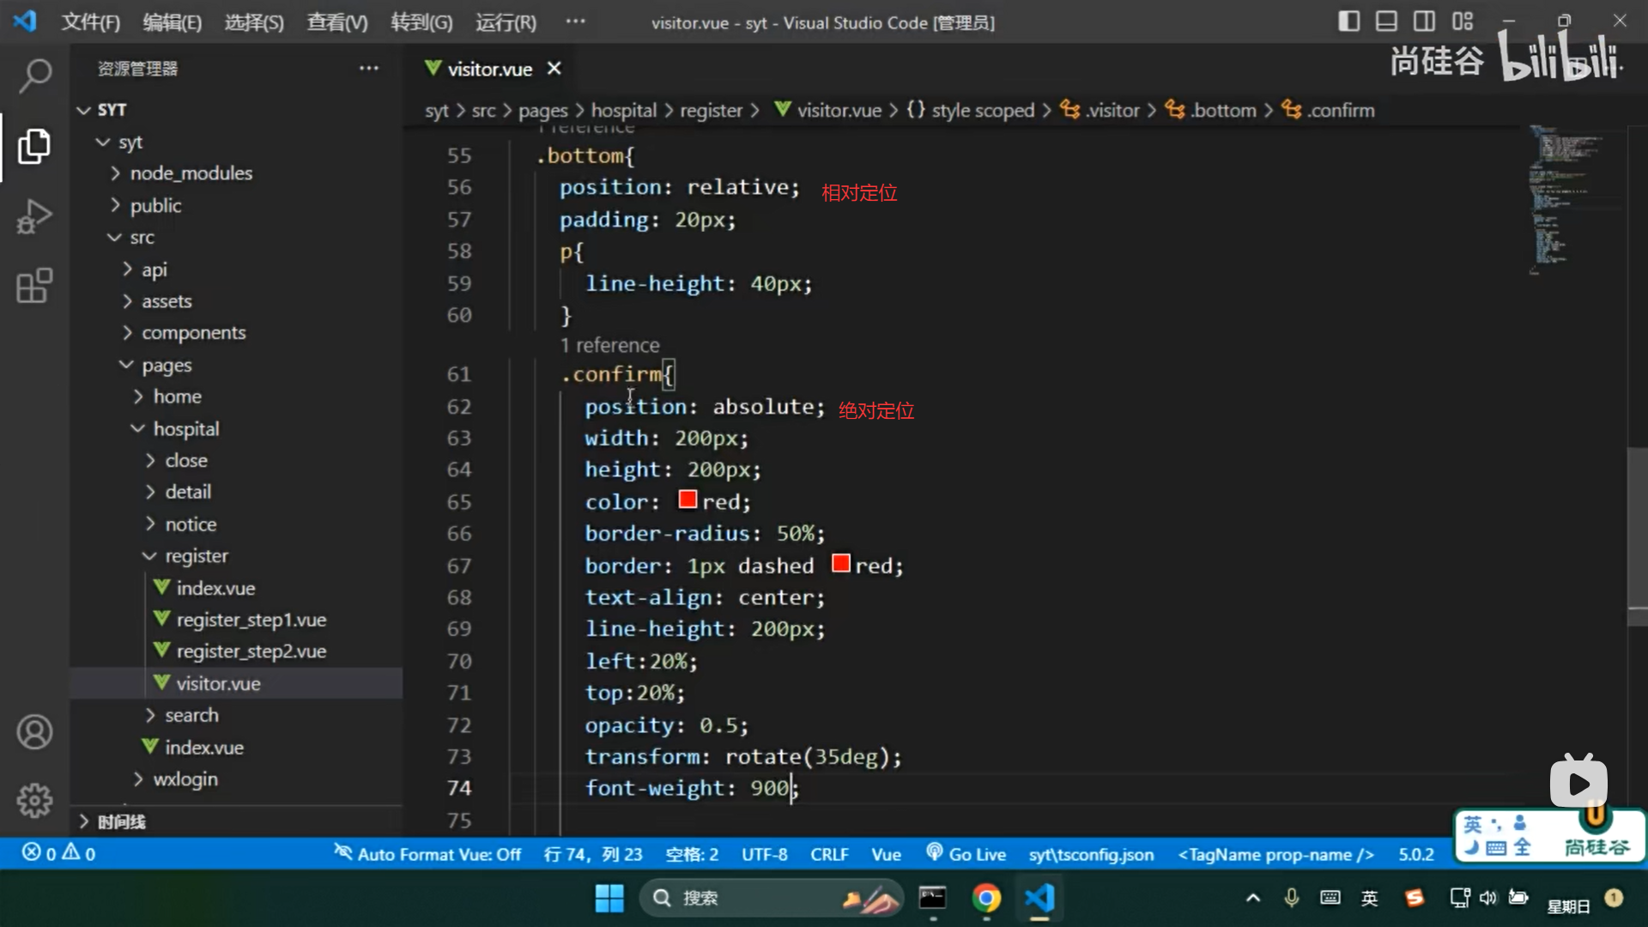Toggle the bottom panel layout button
Viewport: 1648px width, 927px height.
(x=1386, y=21)
